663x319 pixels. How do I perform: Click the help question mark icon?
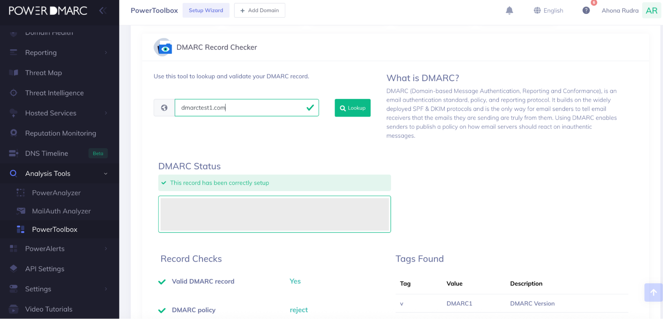pos(586,10)
